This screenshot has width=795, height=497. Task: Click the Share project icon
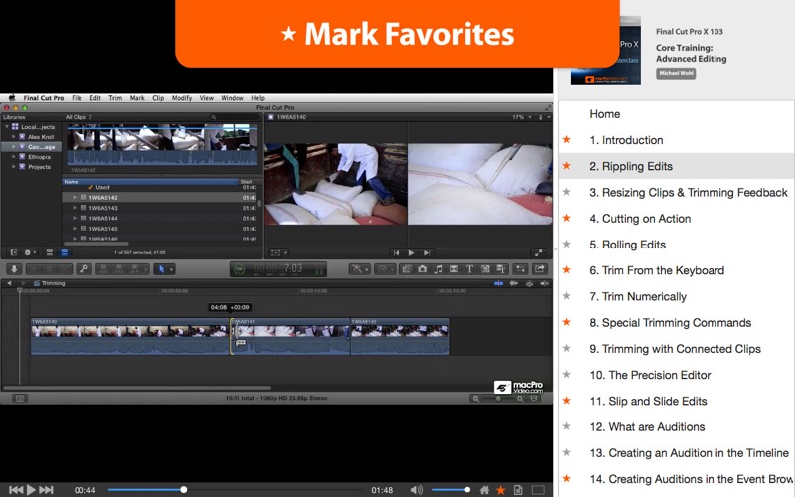pos(539,269)
